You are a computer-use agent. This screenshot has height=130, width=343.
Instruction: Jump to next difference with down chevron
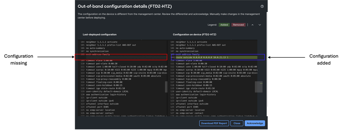coord(260,25)
